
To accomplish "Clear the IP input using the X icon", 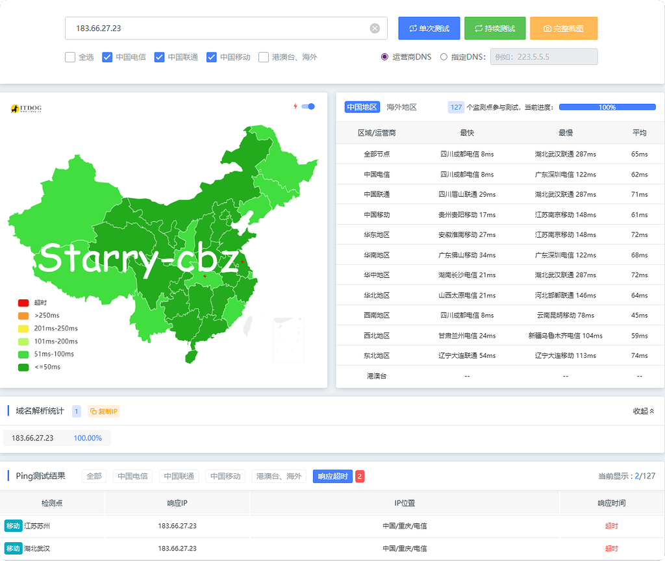I will pyautogui.click(x=375, y=28).
